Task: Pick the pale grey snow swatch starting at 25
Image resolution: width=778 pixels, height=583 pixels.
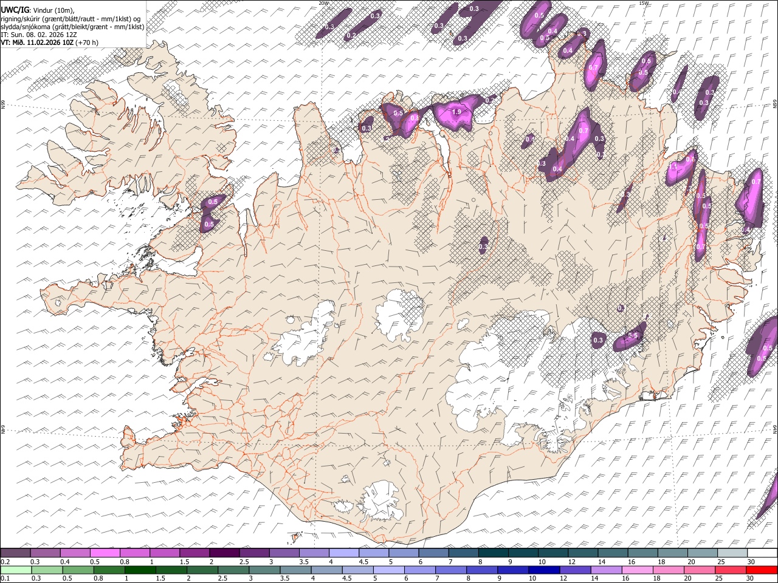Action: click(731, 553)
